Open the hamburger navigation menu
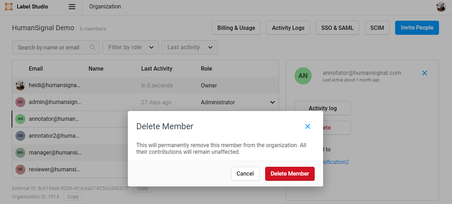 (72, 6)
